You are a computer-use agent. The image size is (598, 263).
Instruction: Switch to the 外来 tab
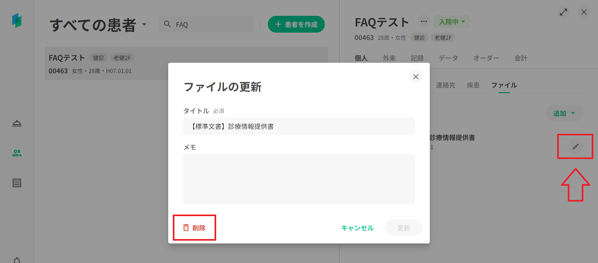pos(389,58)
